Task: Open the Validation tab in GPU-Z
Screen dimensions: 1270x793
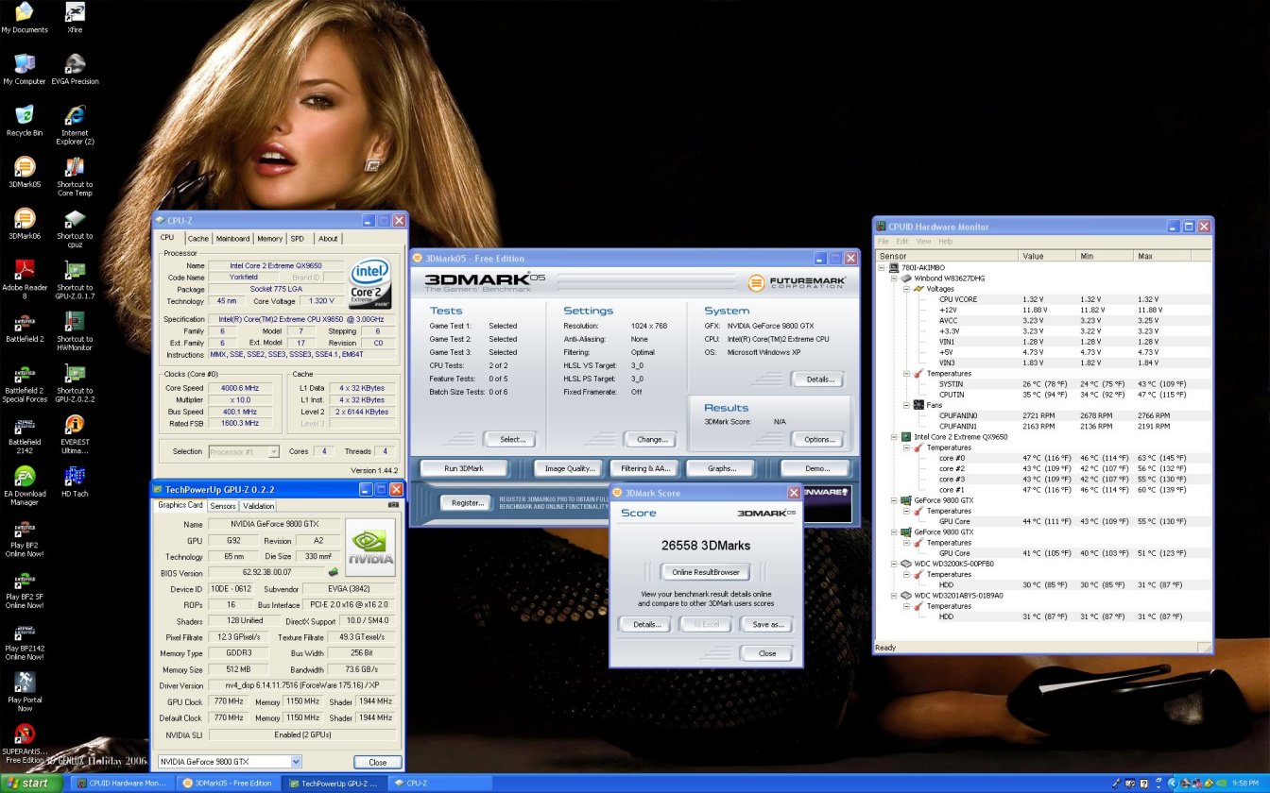Action: click(x=259, y=506)
